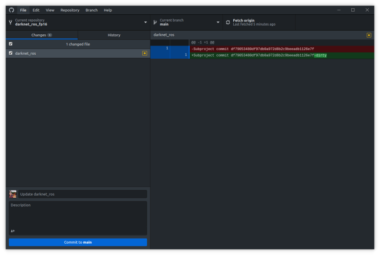Click 'Last fetched 5 minutes ago' text
The width and height of the screenshot is (380, 255).
click(254, 25)
